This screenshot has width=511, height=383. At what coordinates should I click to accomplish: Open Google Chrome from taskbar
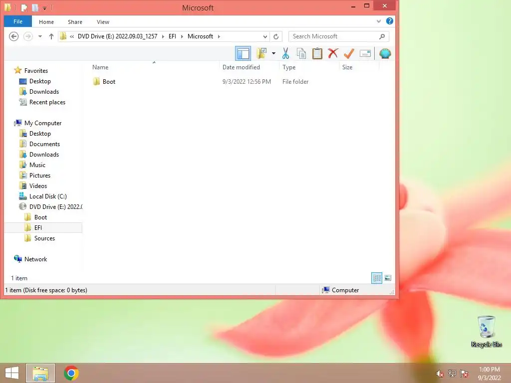(x=71, y=373)
